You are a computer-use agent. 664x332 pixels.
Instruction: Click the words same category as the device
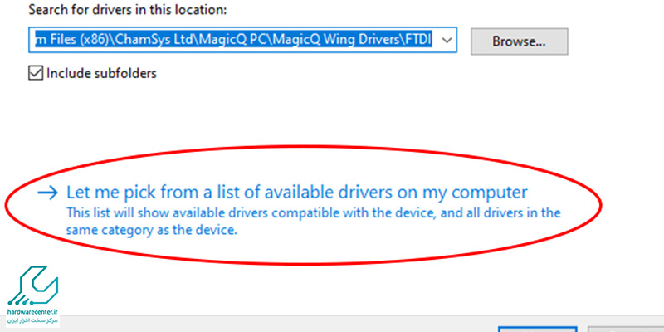click(x=151, y=231)
